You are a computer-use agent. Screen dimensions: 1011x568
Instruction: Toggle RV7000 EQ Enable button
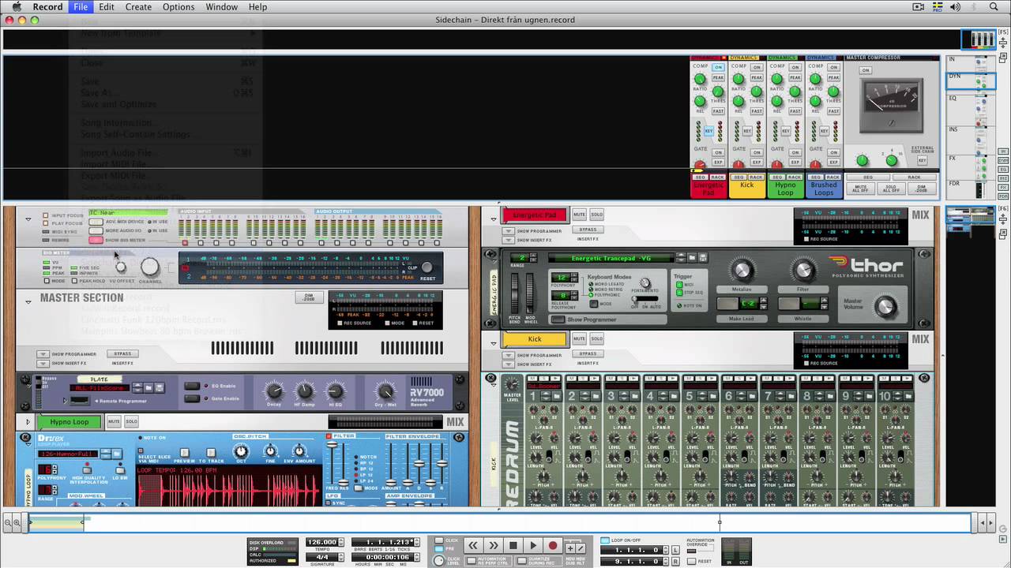pyautogui.click(x=192, y=386)
